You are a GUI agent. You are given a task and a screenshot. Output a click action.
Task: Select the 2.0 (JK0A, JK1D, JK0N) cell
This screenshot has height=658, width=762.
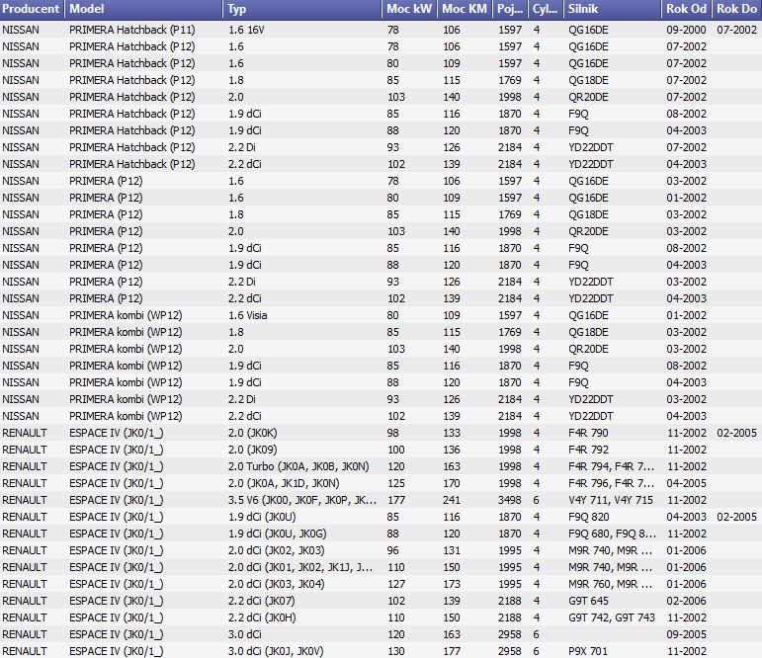284,483
